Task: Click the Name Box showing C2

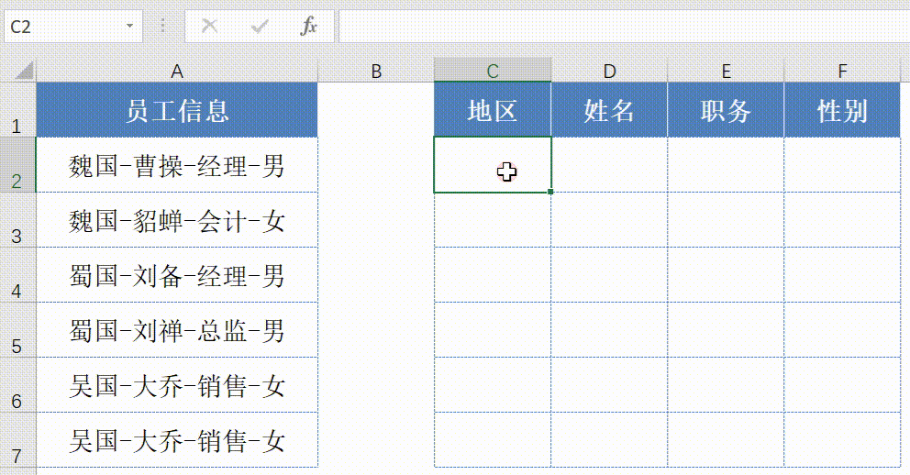Action: pos(64,27)
